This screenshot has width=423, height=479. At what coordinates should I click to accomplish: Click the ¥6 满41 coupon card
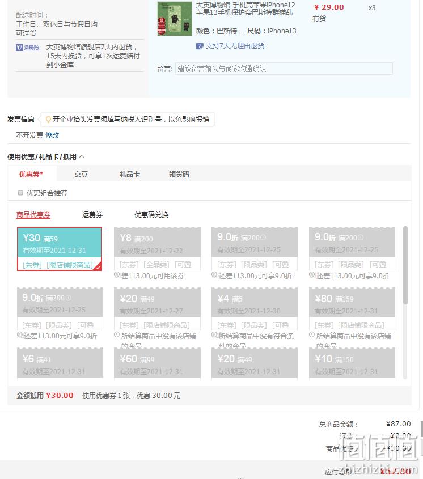click(x=60, y=363)
